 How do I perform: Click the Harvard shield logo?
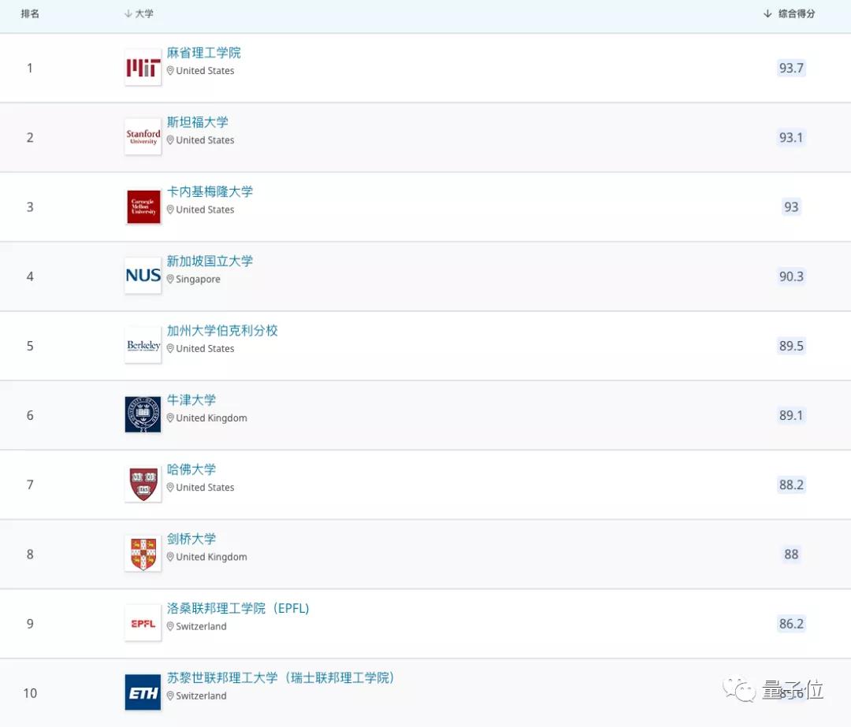point(143,484)
